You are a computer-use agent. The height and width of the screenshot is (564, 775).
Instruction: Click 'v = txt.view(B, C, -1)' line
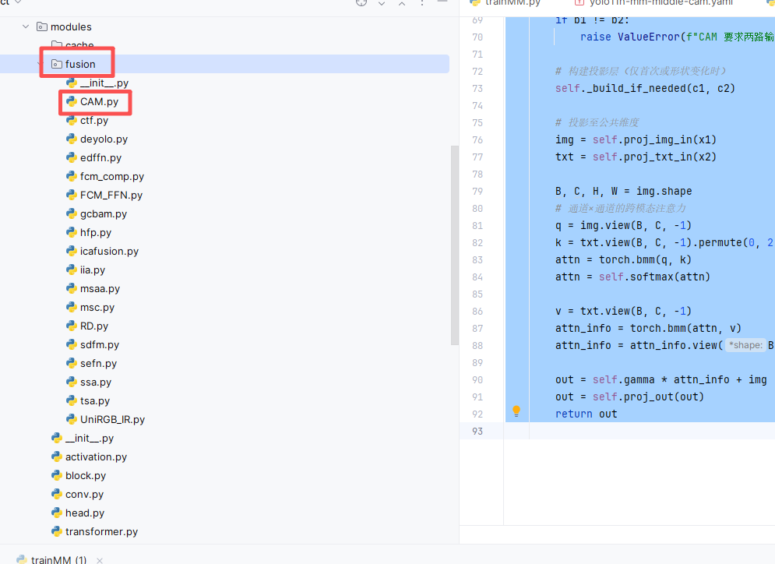pyautogui.click(x=623, y=311)
